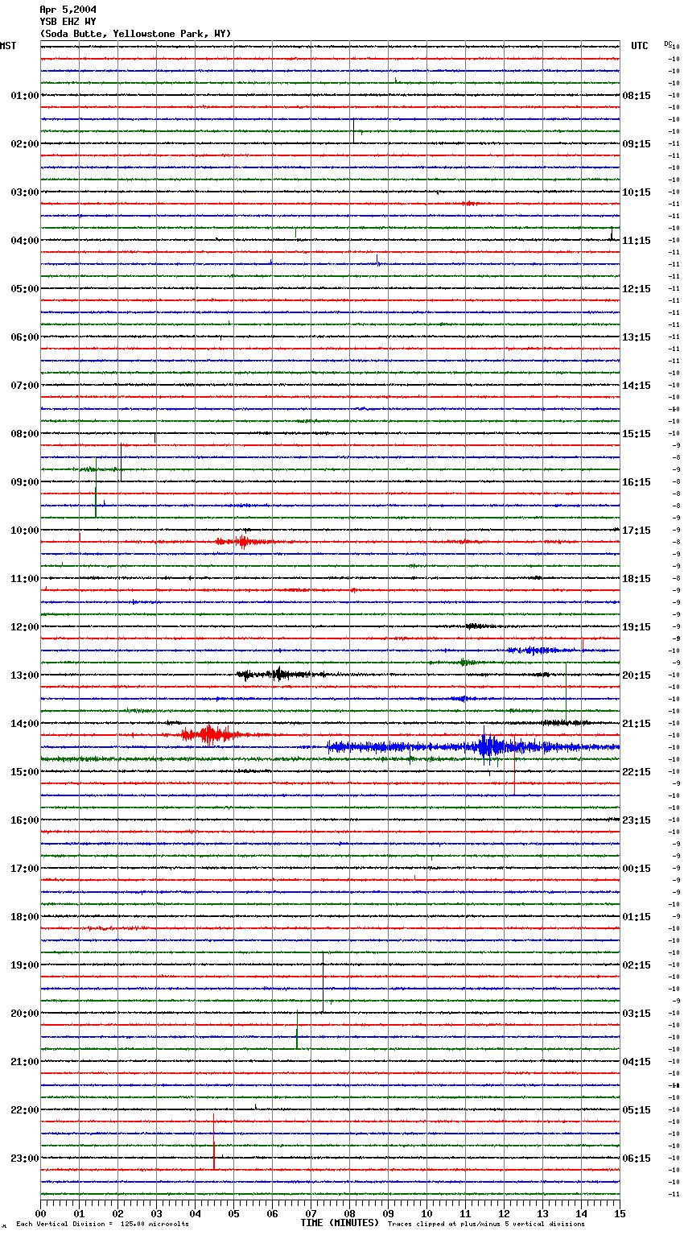Select the 05:00 MST time label
684x1235 pixels.
click(x=24, y=289)
